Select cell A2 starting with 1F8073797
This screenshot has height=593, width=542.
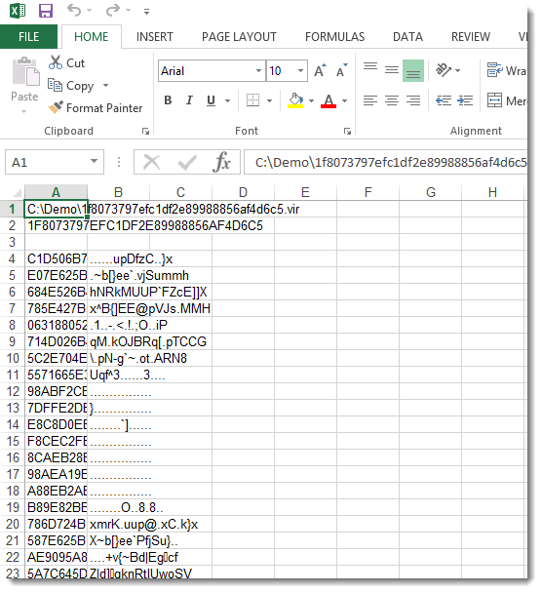coord(56,225)
